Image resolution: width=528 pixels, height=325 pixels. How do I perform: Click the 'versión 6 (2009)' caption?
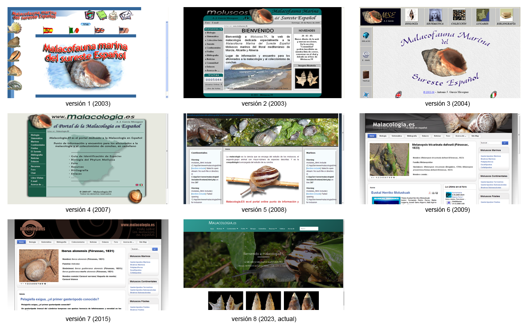448,210
